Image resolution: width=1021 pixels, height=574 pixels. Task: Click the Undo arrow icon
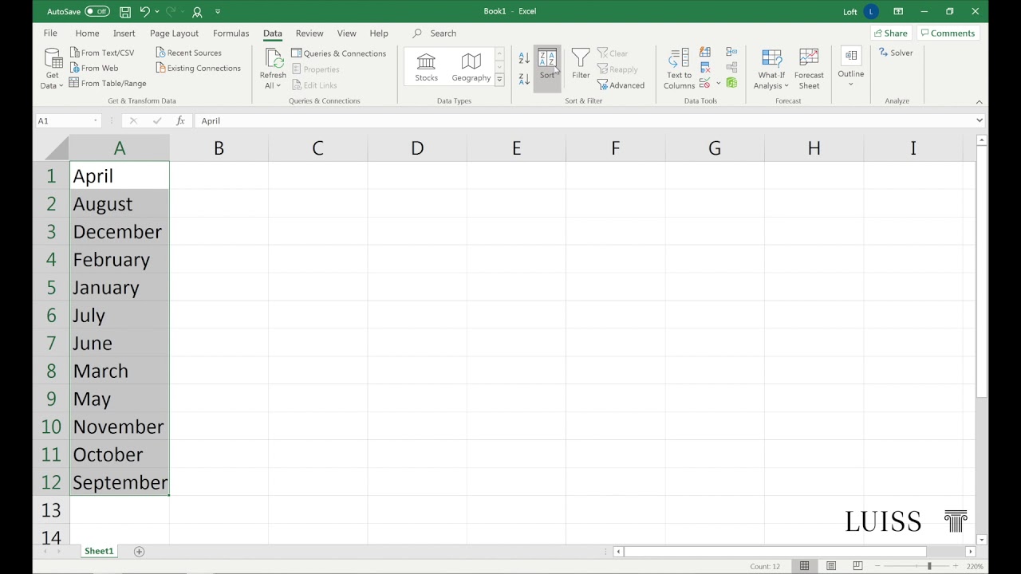coord(144,11)
